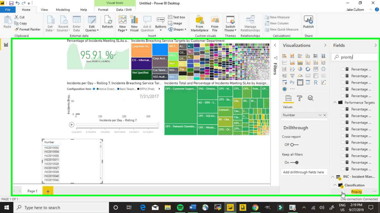
Task: Open the Help ribbon tab
Action: 84,10
